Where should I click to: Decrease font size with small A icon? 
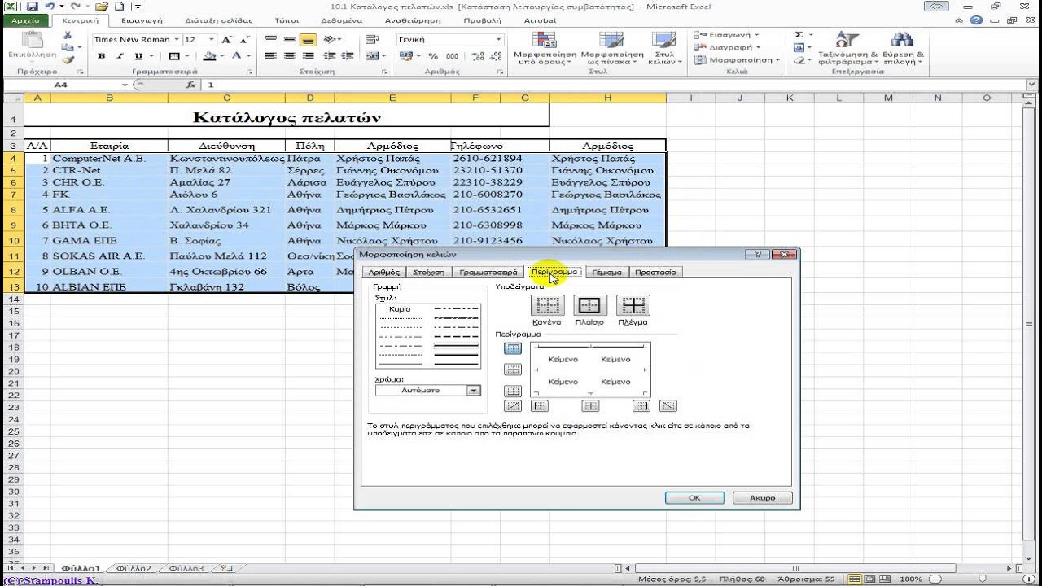244,39
